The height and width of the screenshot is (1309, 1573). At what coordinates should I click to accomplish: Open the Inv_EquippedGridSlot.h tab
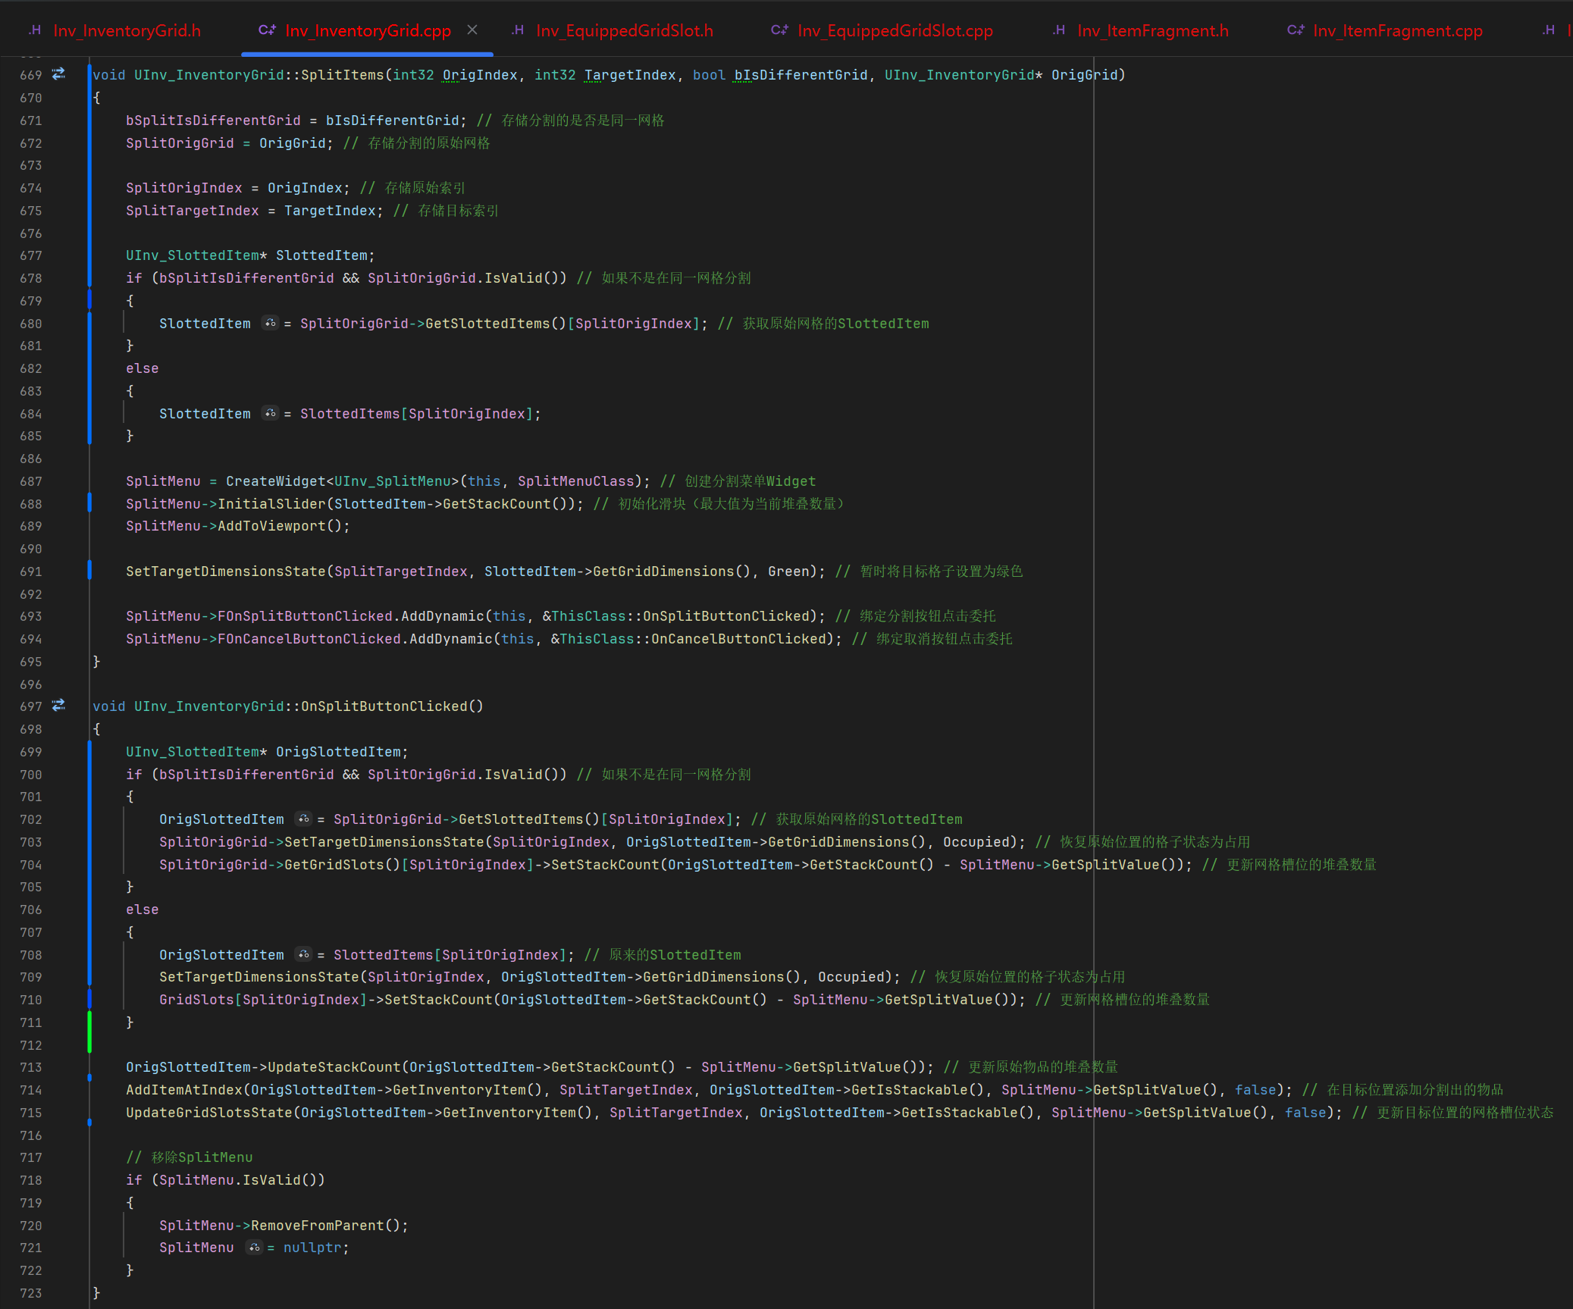coord(624,30)
